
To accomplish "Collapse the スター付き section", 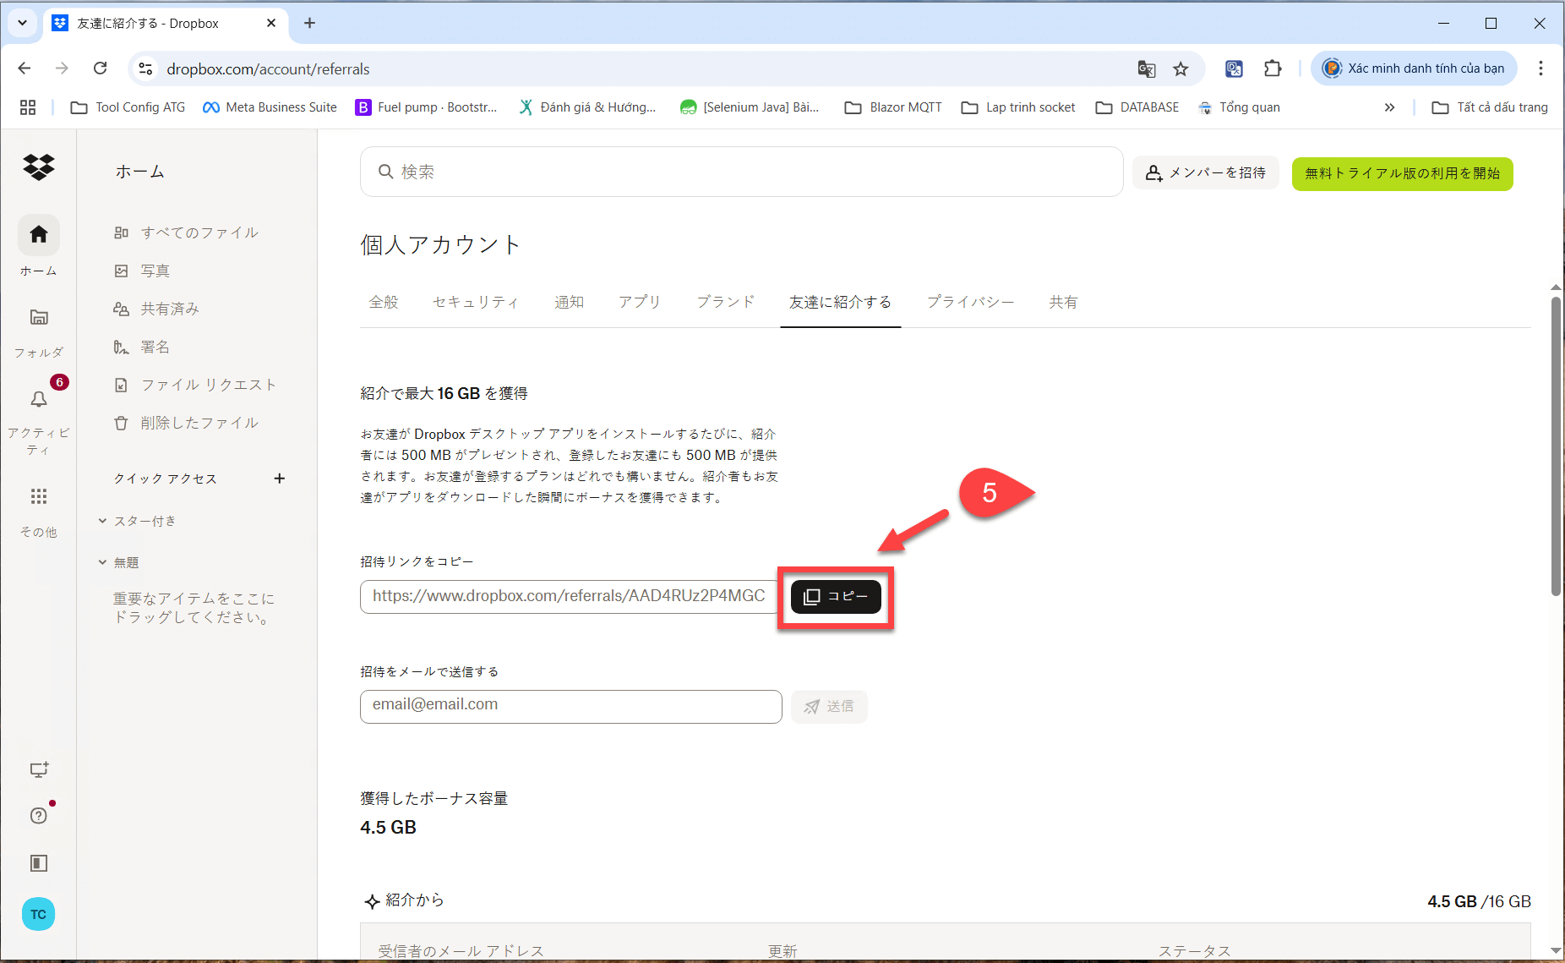I will (x=102, y=521).
